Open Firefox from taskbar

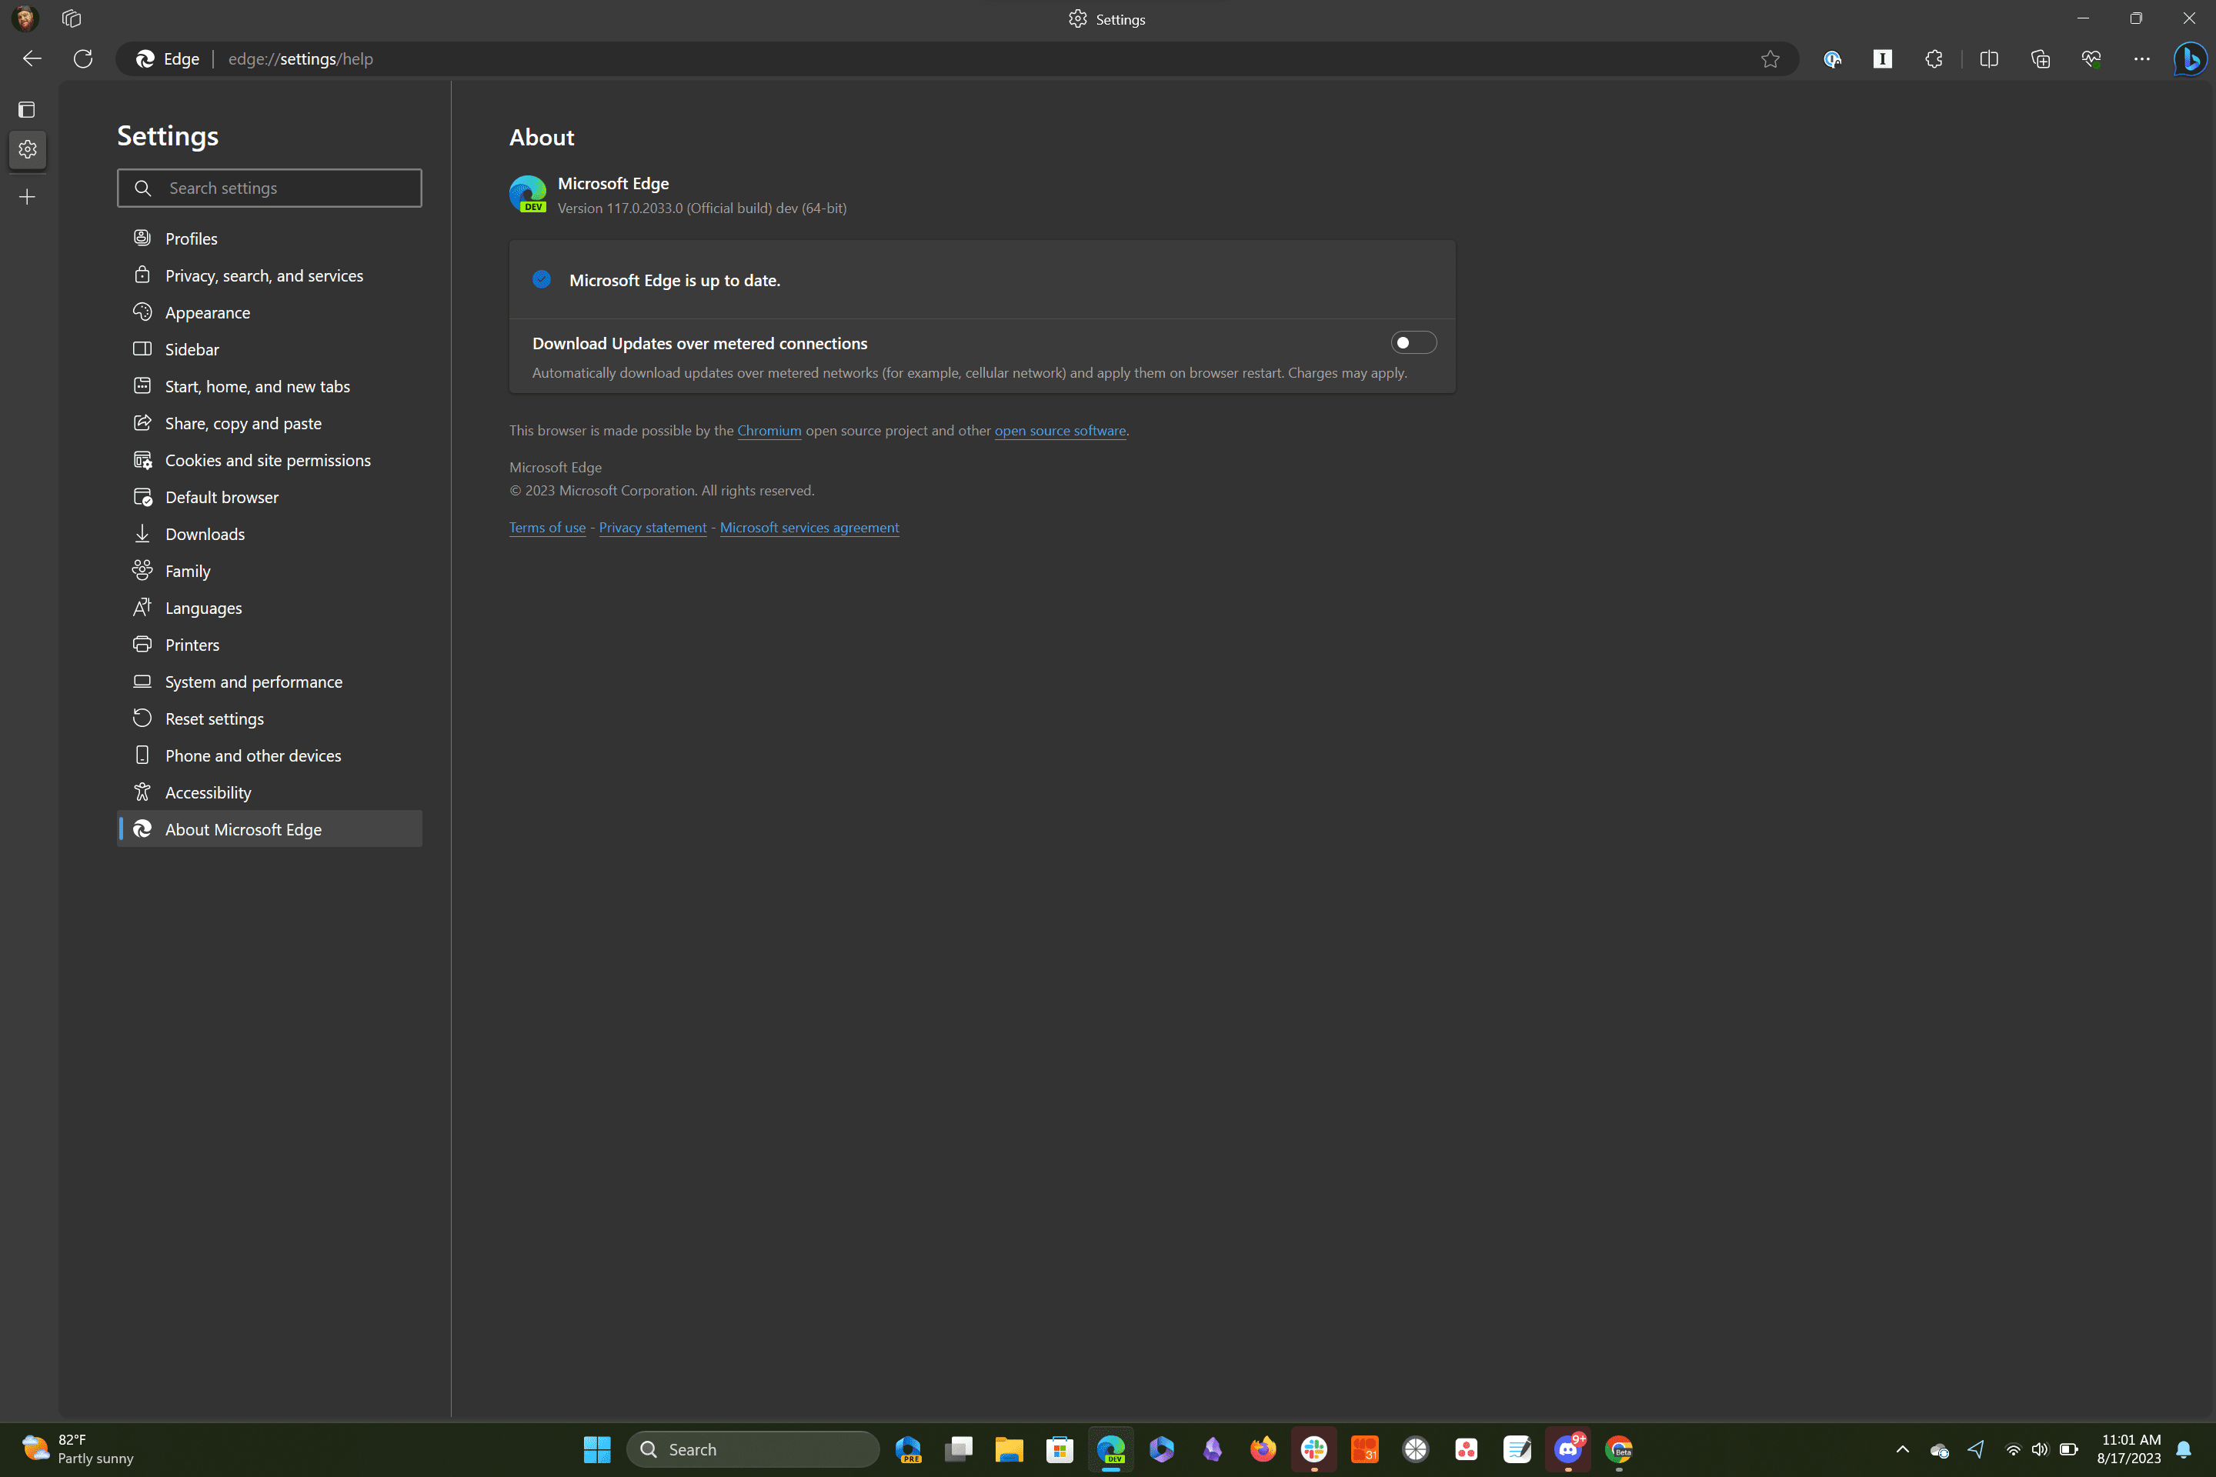pyautogui.click(x=1263, y=1449)
